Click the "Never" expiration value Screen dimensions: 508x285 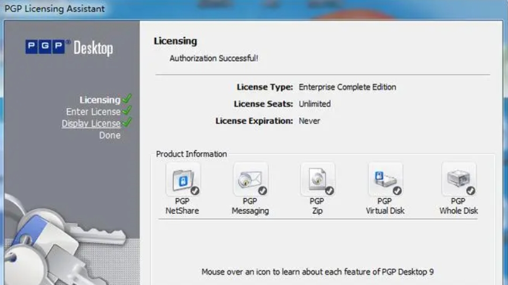pyautogui.click(x=309, y=121)
